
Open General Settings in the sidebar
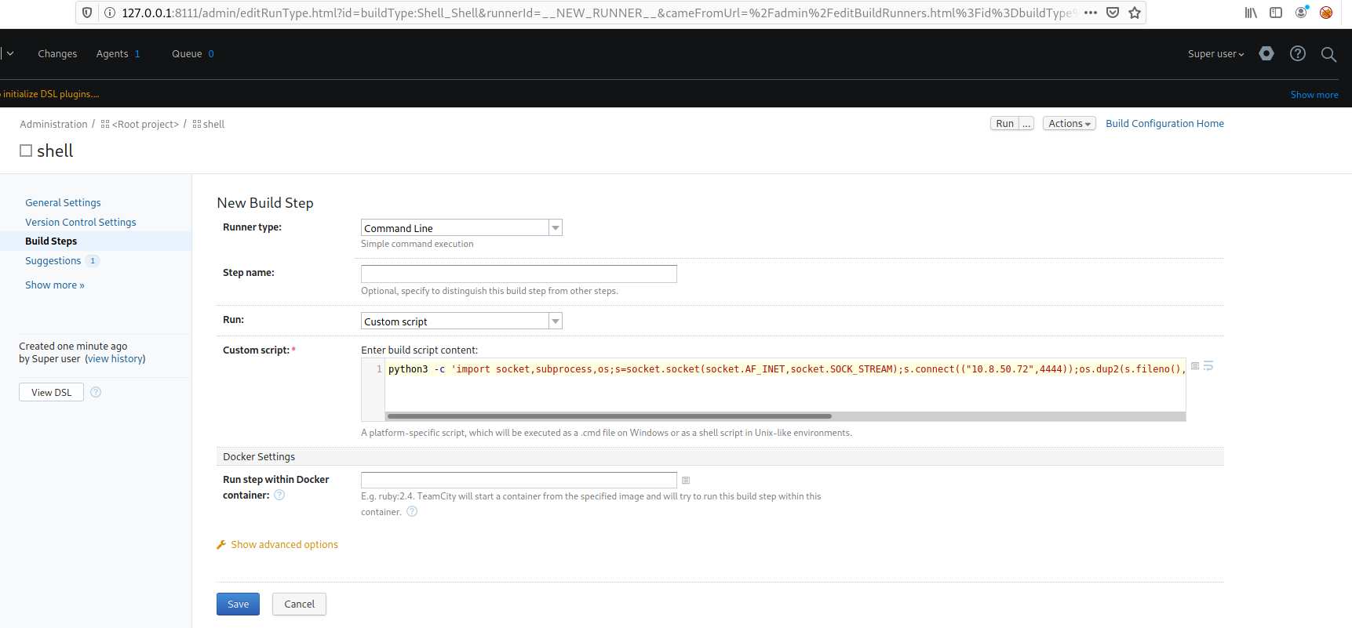point(63,203)
